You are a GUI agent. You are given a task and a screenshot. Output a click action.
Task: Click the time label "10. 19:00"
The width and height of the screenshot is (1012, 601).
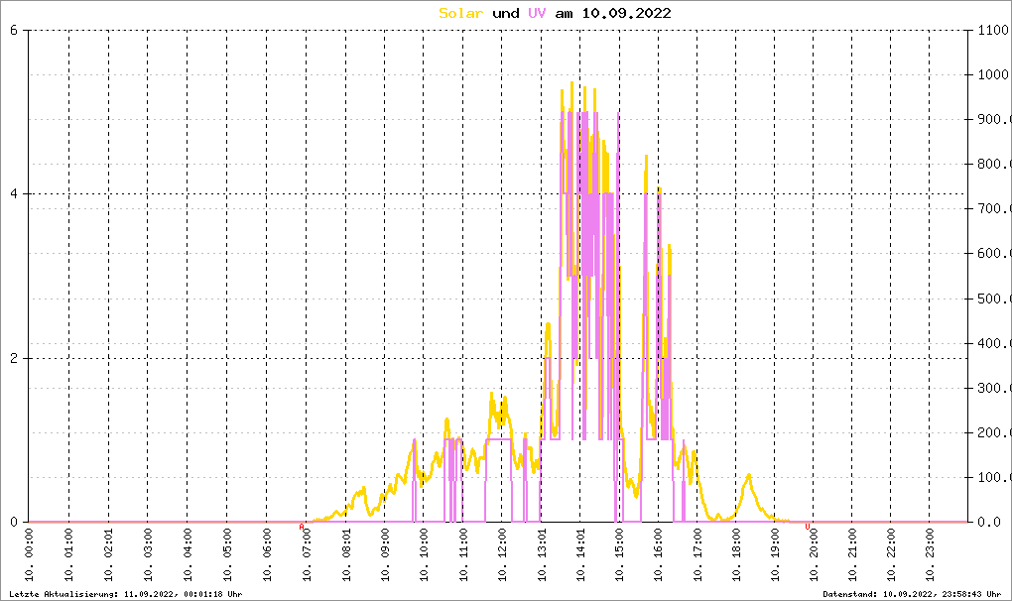pyautogui.click(x=775, y=555)
